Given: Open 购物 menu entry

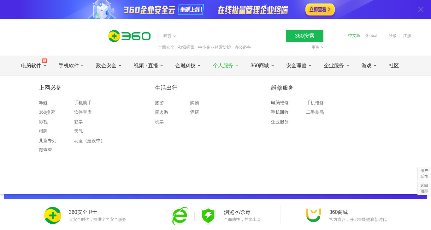Looking at the screenshot, I should [194, 103].
